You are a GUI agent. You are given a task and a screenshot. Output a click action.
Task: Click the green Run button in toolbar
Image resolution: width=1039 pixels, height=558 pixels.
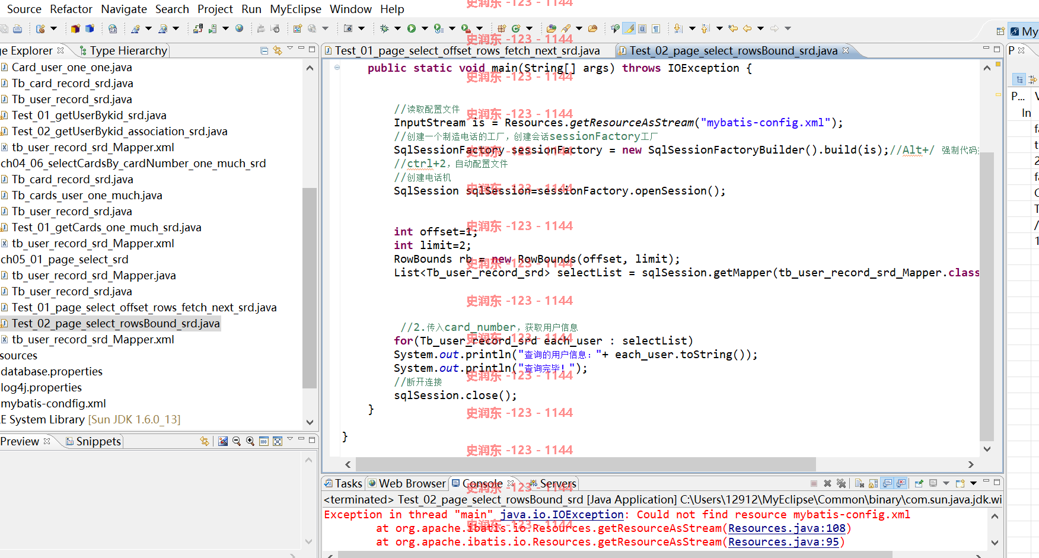point(411,28)
